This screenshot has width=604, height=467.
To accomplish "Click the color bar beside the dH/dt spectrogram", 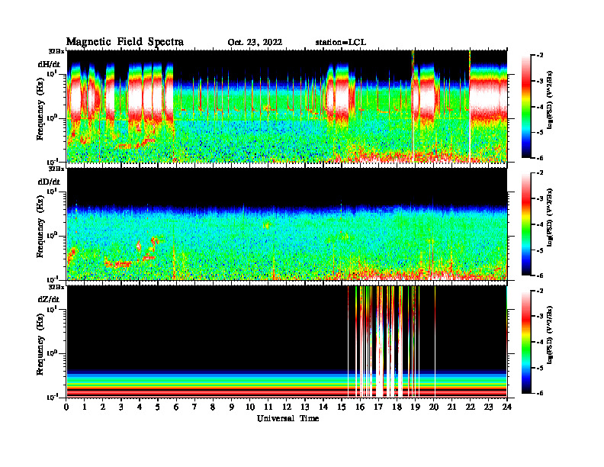I will (526, 106).
